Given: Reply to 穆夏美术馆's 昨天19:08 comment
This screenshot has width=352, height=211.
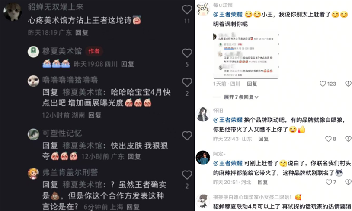Looking at the screenshot, I should pos(128,64).
